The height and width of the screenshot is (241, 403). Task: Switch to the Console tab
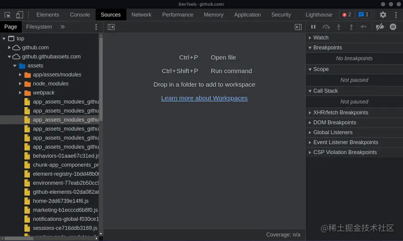(80, 15)
